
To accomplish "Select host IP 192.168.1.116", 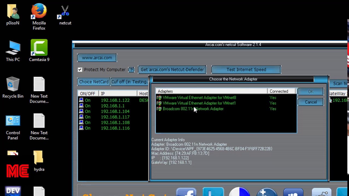I will click(115, 128).
